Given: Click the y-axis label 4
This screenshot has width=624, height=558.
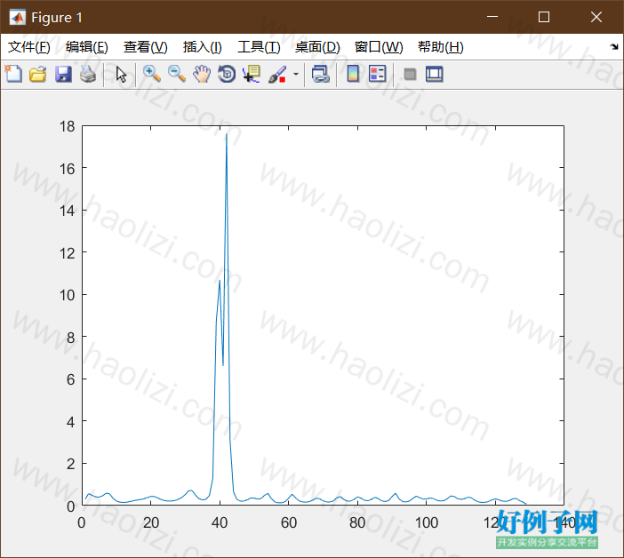Looking at the screenshot, I should click(71, 421).
